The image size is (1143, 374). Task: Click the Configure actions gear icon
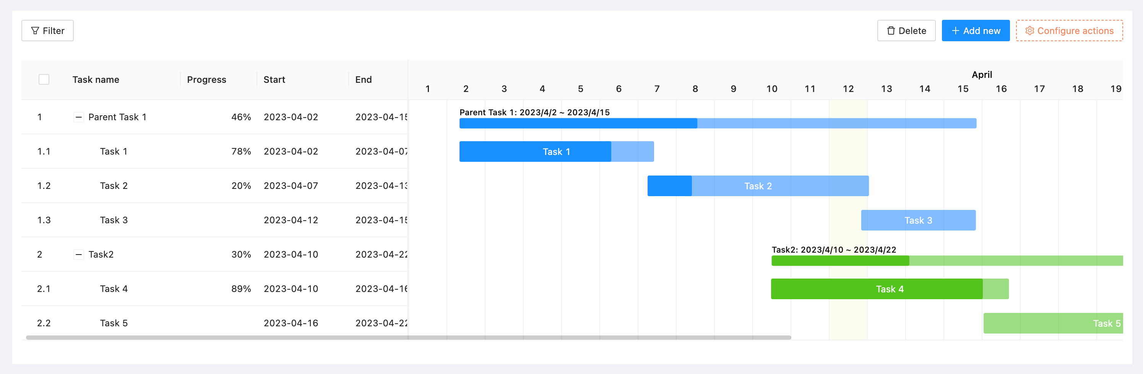pos(1029,31)
